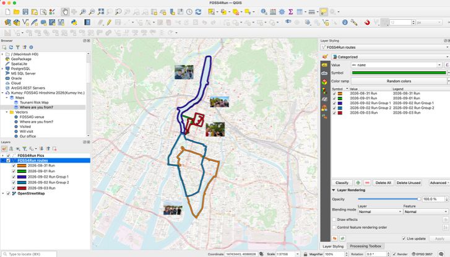The height and width of the screenshot is (257, 450).
Task: Collapse the Kumoy FOSS4G Hiroshima browser node
Action: pos(2,93)
